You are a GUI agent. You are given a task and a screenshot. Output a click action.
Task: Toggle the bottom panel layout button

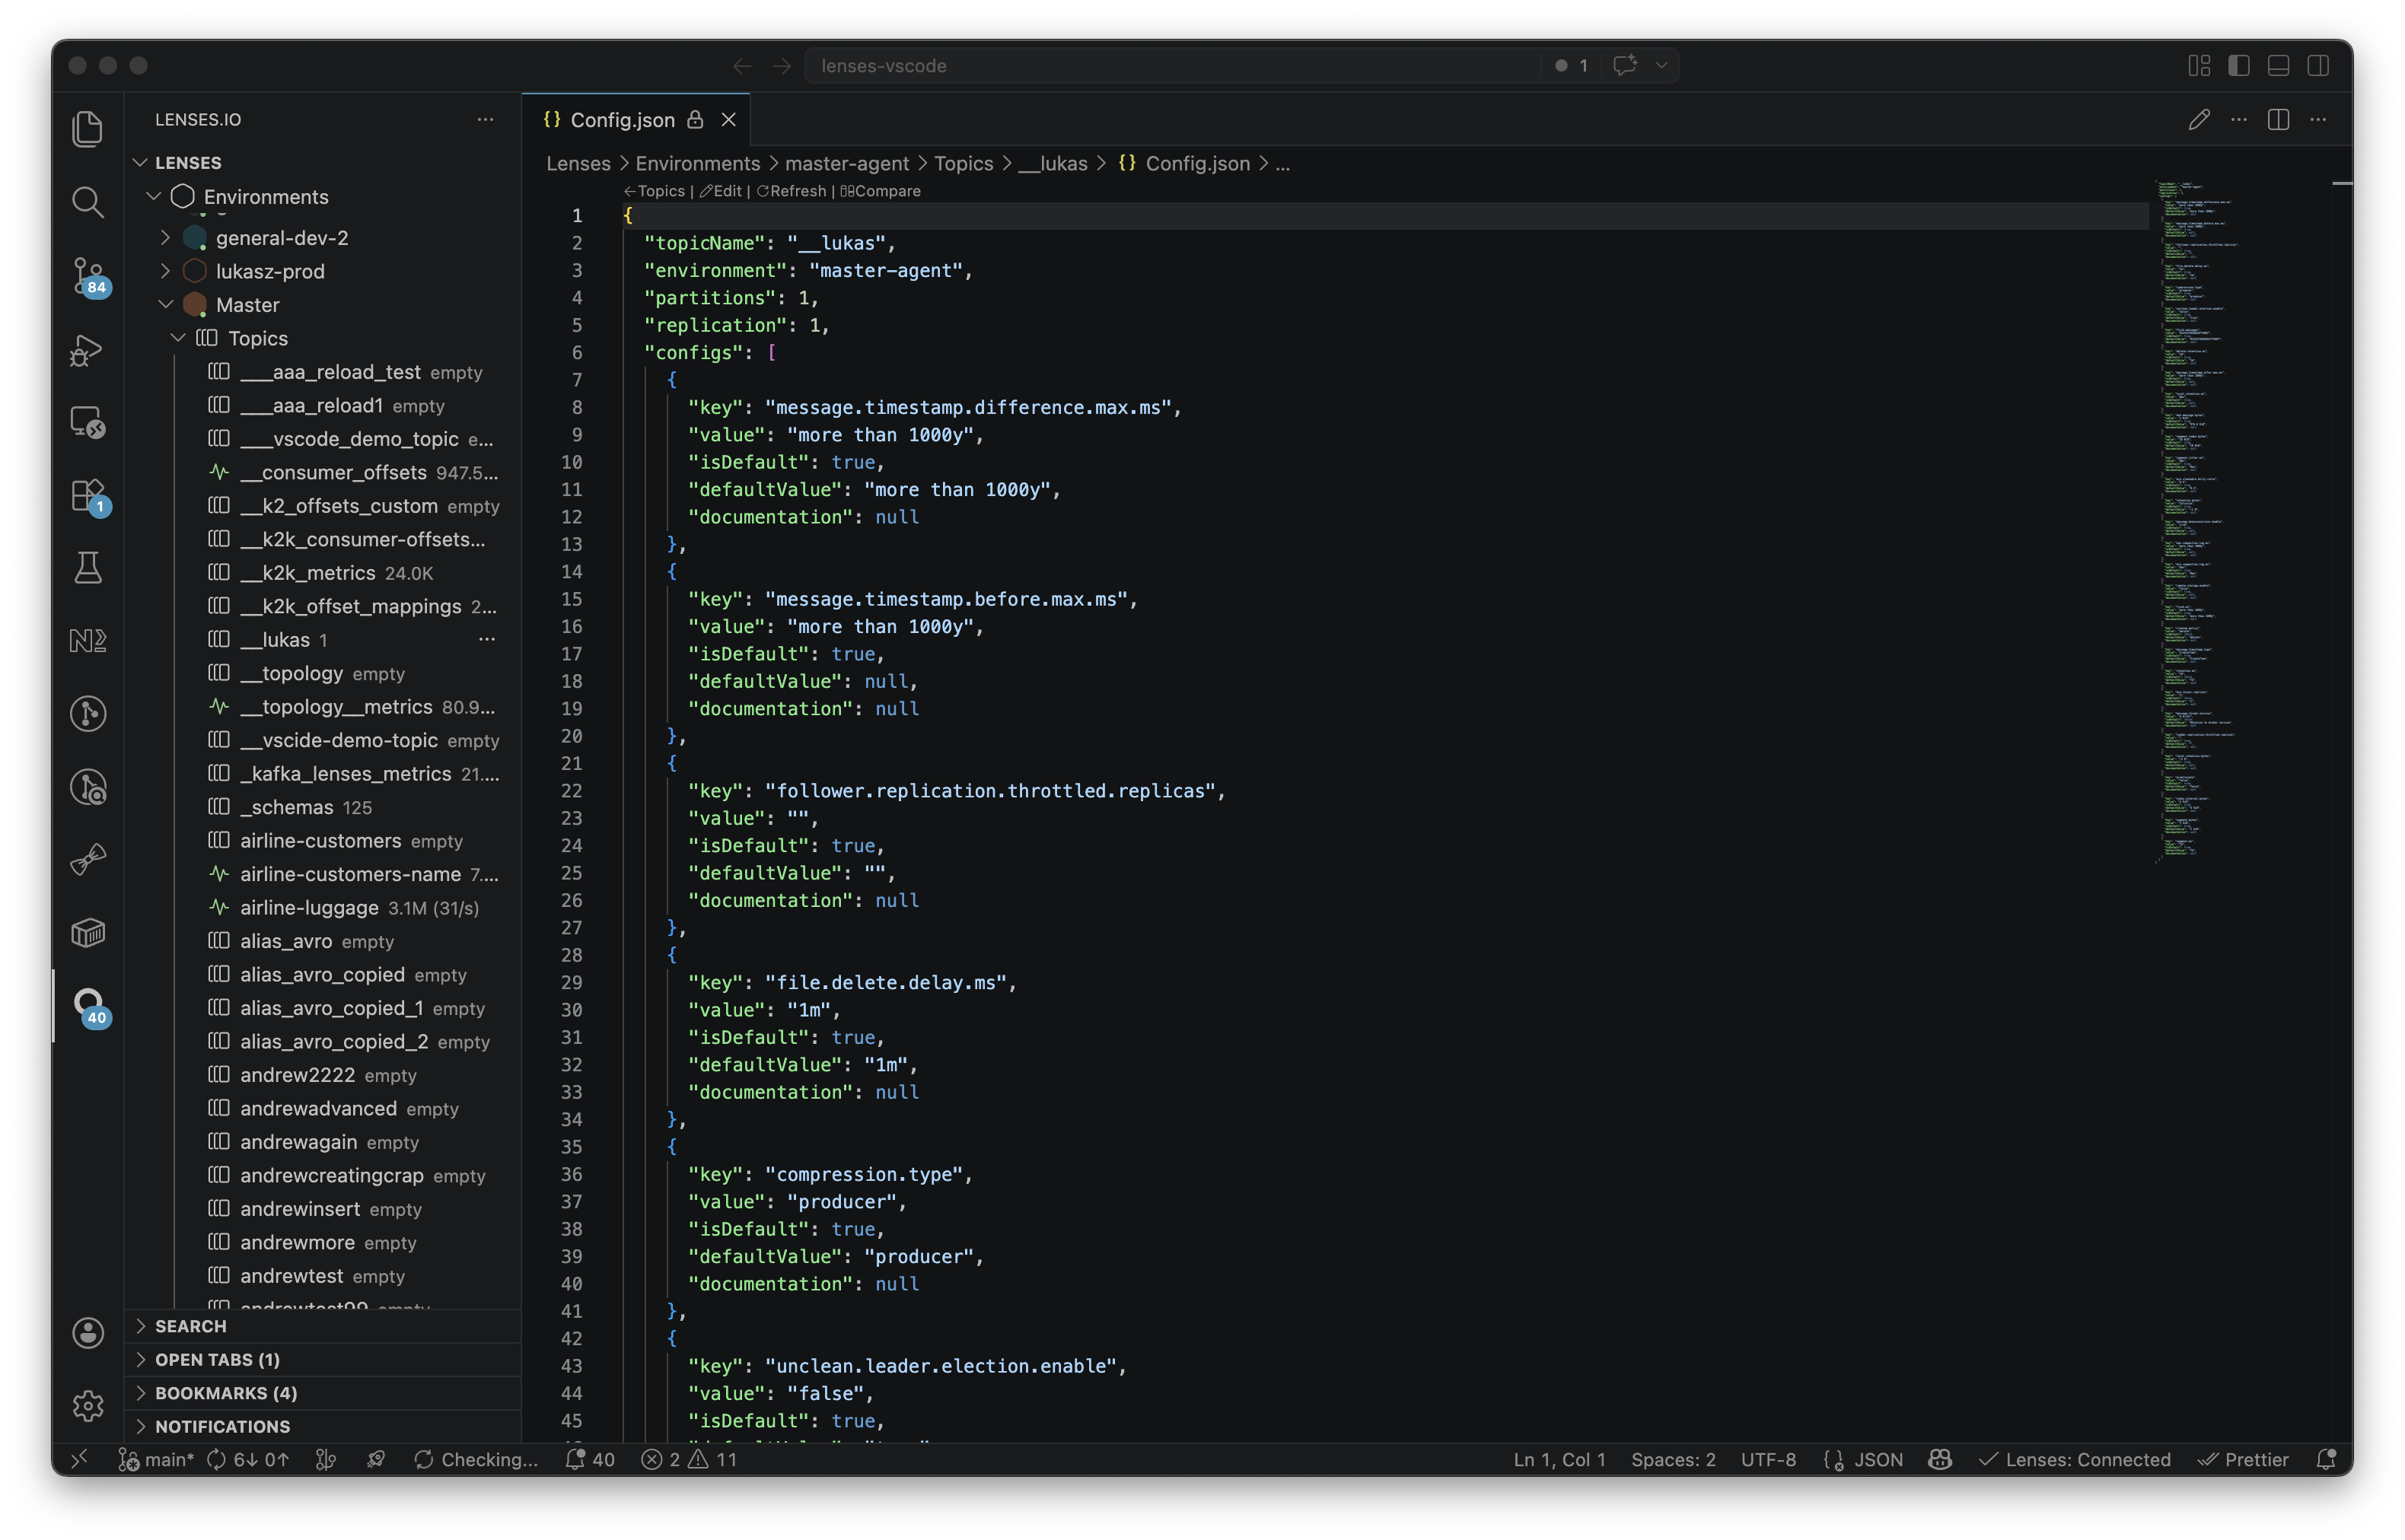[2278, 65]
